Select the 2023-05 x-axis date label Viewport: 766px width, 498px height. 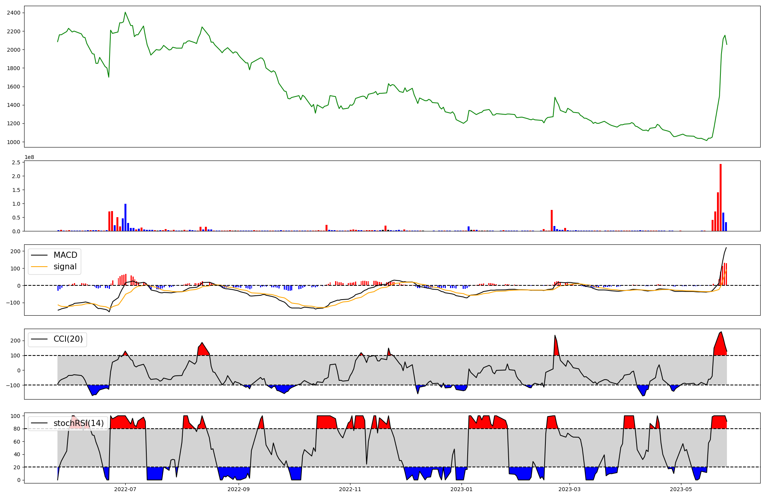coord(681,489)
